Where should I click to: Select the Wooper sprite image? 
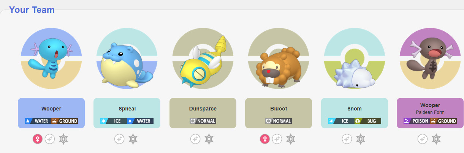[x=51, y=58]
